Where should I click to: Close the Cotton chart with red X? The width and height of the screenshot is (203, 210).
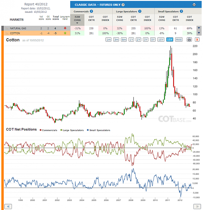point(197,40)
